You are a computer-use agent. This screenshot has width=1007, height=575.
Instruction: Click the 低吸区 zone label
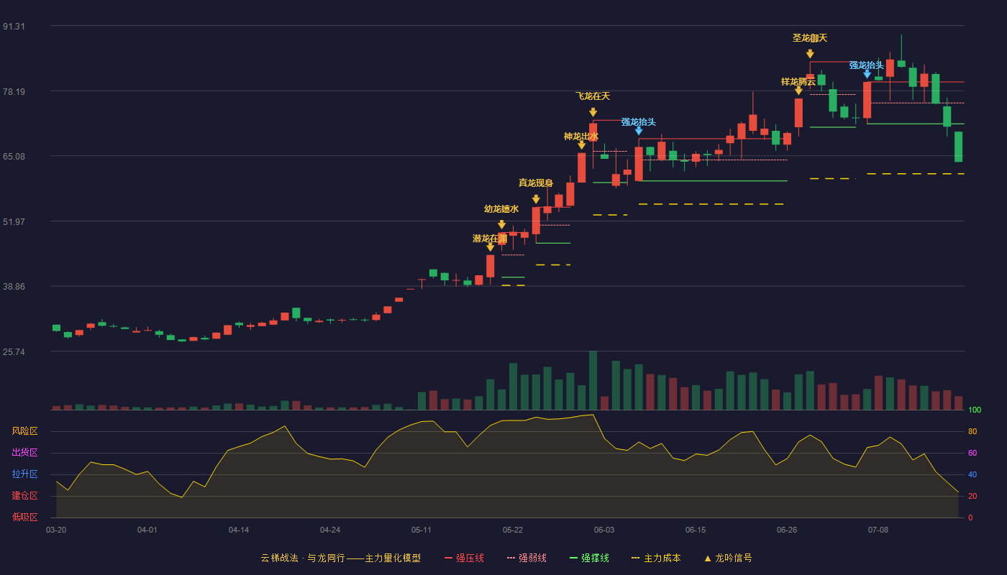pos(24,517)
